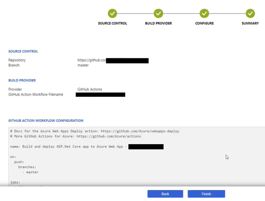Select the SOURCE CONTROL step label

point(112,23)
